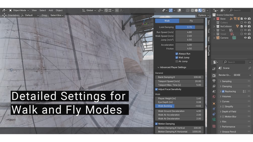Collapse the Advanced Player Settings section
Screen dimensions: 253x142
tap(172, 67)
